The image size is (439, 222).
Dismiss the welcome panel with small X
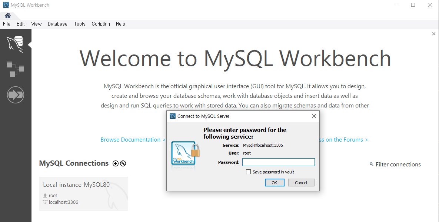(x=434, y=34)
